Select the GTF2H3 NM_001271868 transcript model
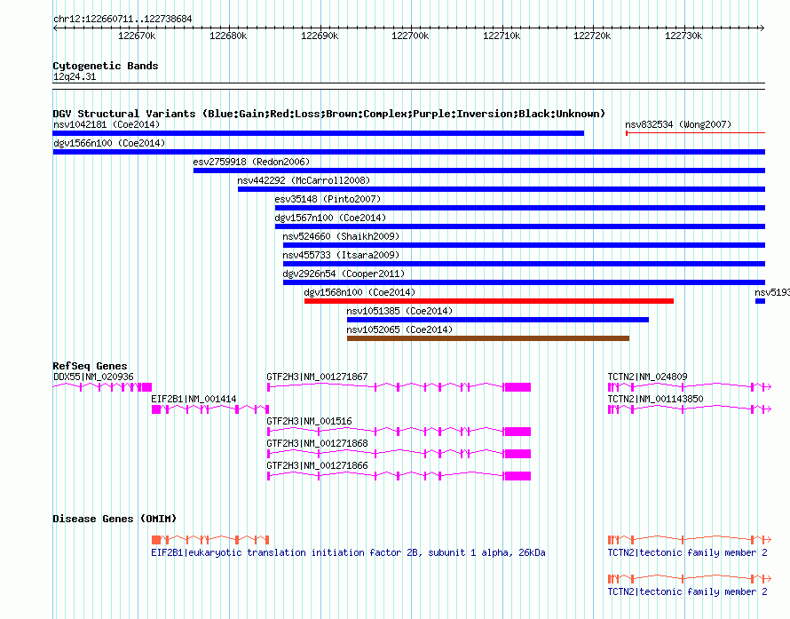 [399, 454]
